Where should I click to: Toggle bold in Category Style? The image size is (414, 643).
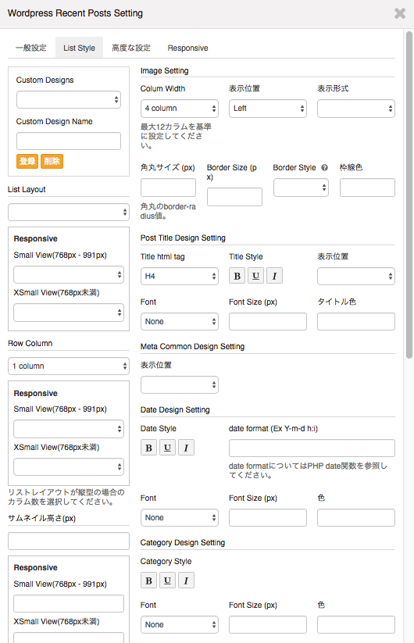click(148, 580)
